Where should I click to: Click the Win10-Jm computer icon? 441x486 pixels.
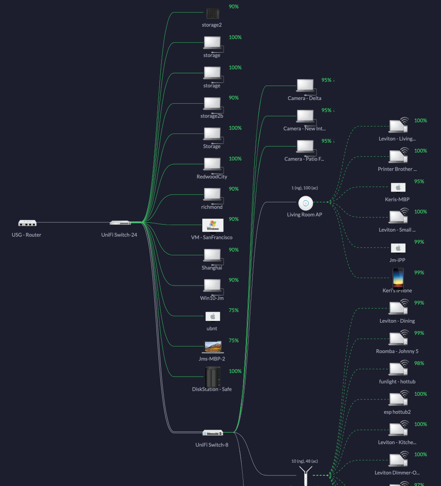[213, 286]
